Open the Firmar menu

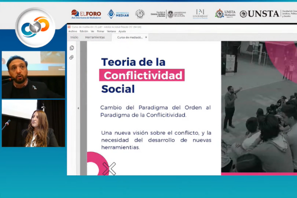(100, 31)
